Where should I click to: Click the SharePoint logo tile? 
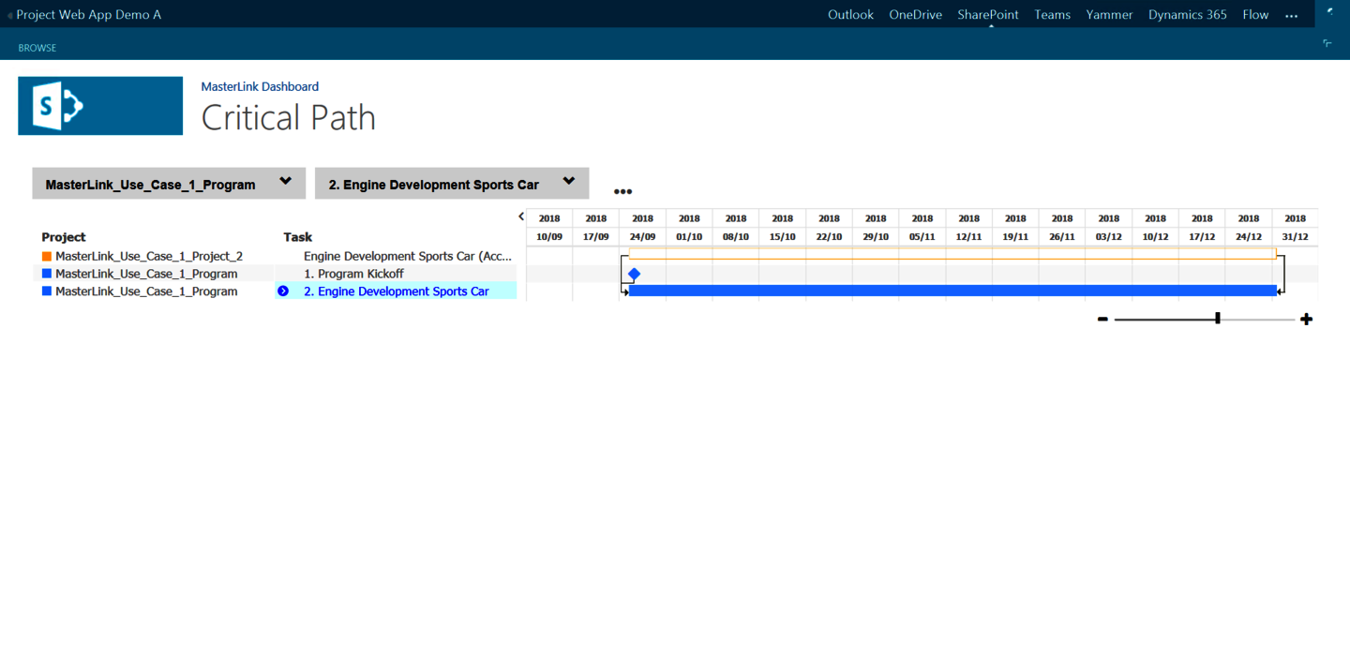pyautogui.click(x=100, y=106)
